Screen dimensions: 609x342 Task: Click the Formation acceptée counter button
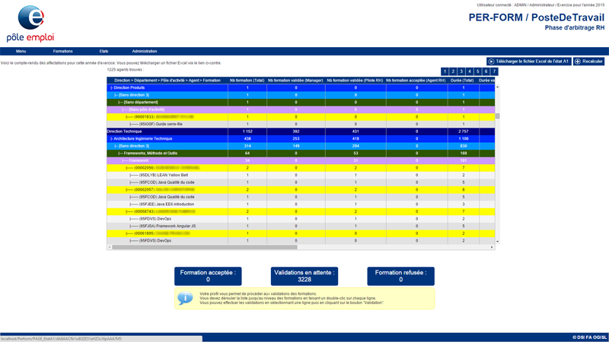[x=208, y=276]
